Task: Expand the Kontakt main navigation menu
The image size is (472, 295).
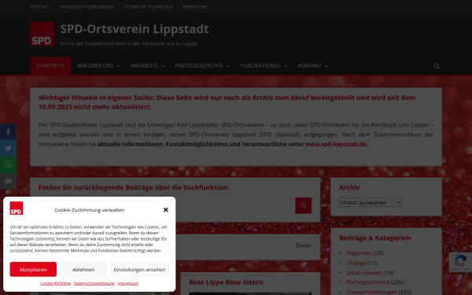Action: coord(313,65)
